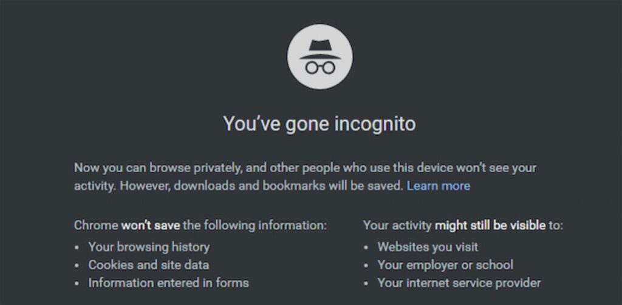Click the word "Chrome" in the left column heading
Screen dimensions: 622x305
click(96, 226)
